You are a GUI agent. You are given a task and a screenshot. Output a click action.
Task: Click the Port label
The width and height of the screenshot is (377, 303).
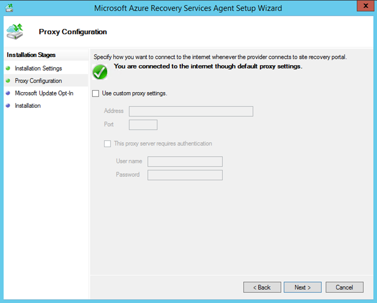(x=108, y=124)
